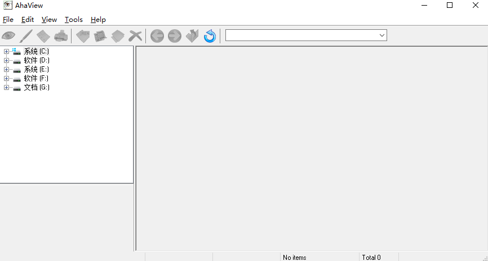Open the Tools menu

coord(73,20)
